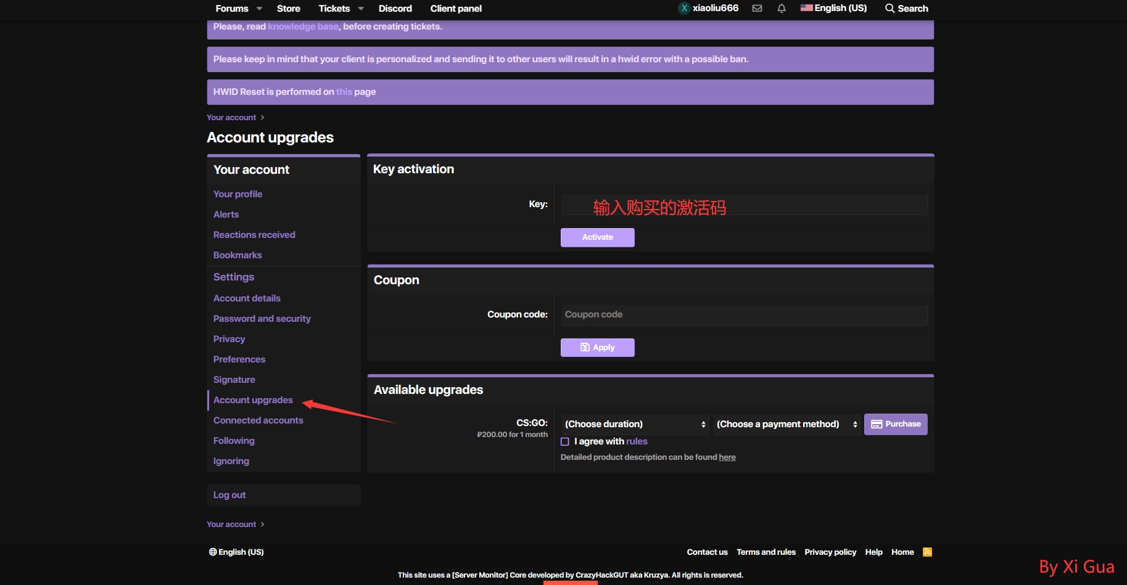Open the RSS feed icon in footer
Screen dimensions: 1127x585
coord(927,552)
